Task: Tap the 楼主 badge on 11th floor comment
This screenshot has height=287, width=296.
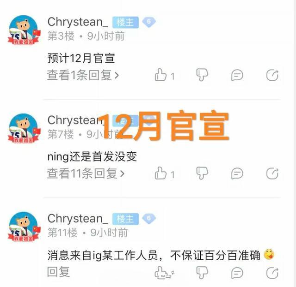Action: pos(125,219)
